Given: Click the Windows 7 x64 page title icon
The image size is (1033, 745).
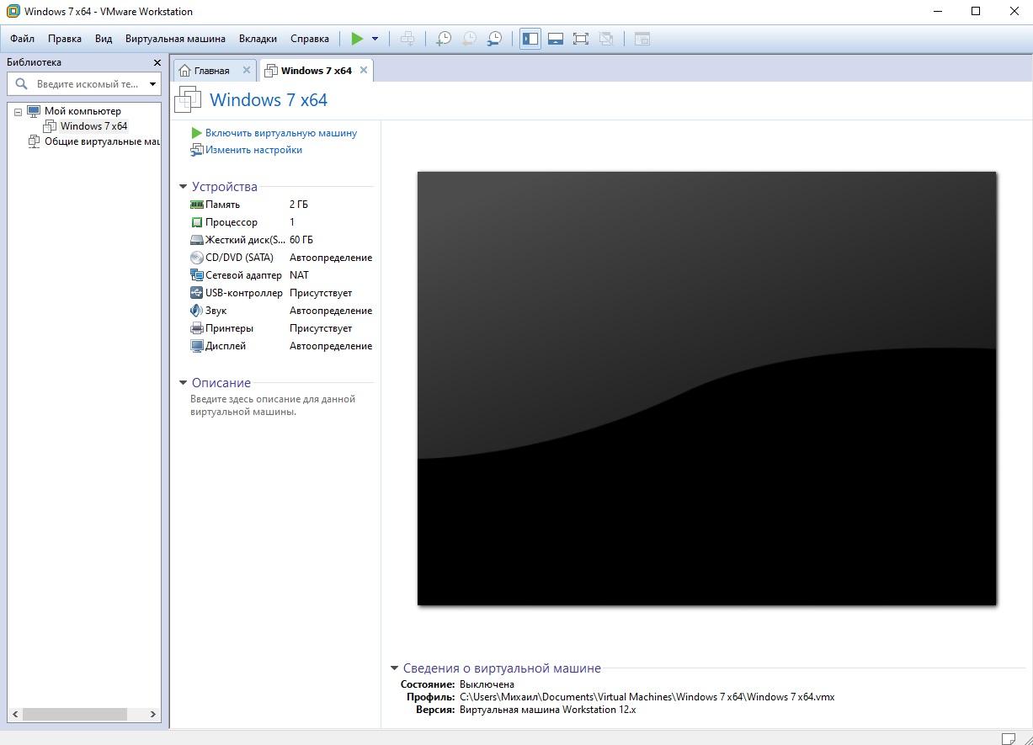Looking at the screenshot, I should point(188,100).
